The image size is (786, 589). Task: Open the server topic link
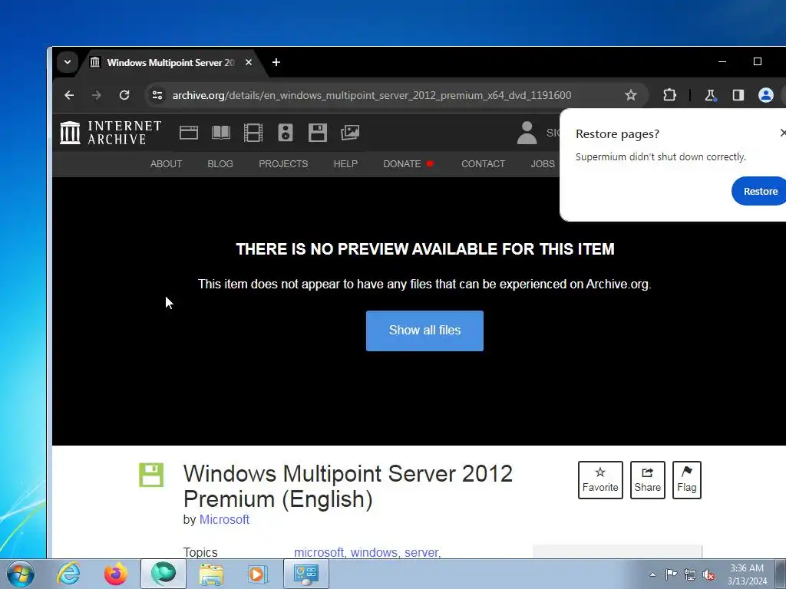pos(421,552)
